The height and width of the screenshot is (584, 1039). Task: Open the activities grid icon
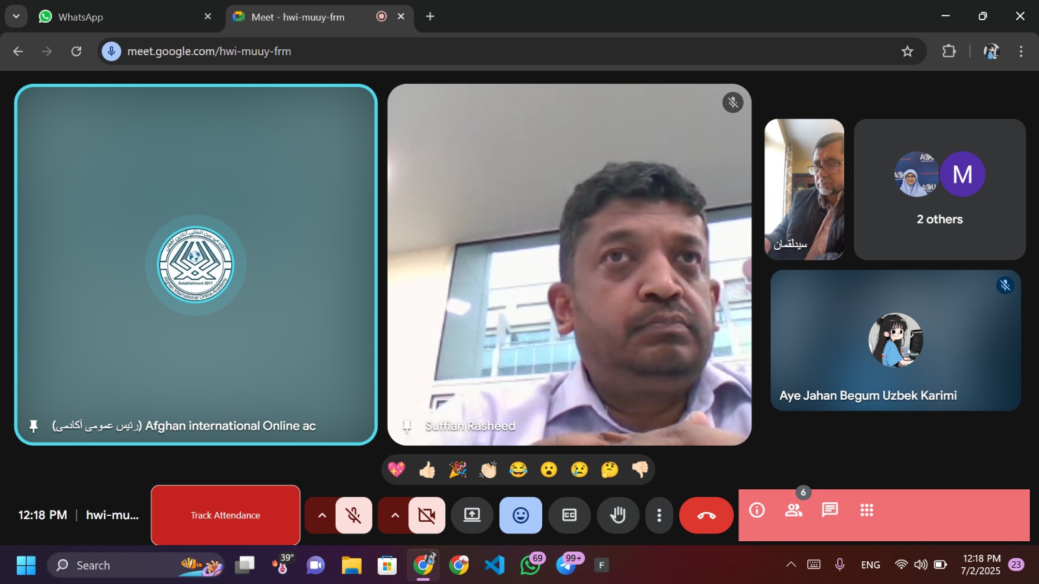click(866, 511)
